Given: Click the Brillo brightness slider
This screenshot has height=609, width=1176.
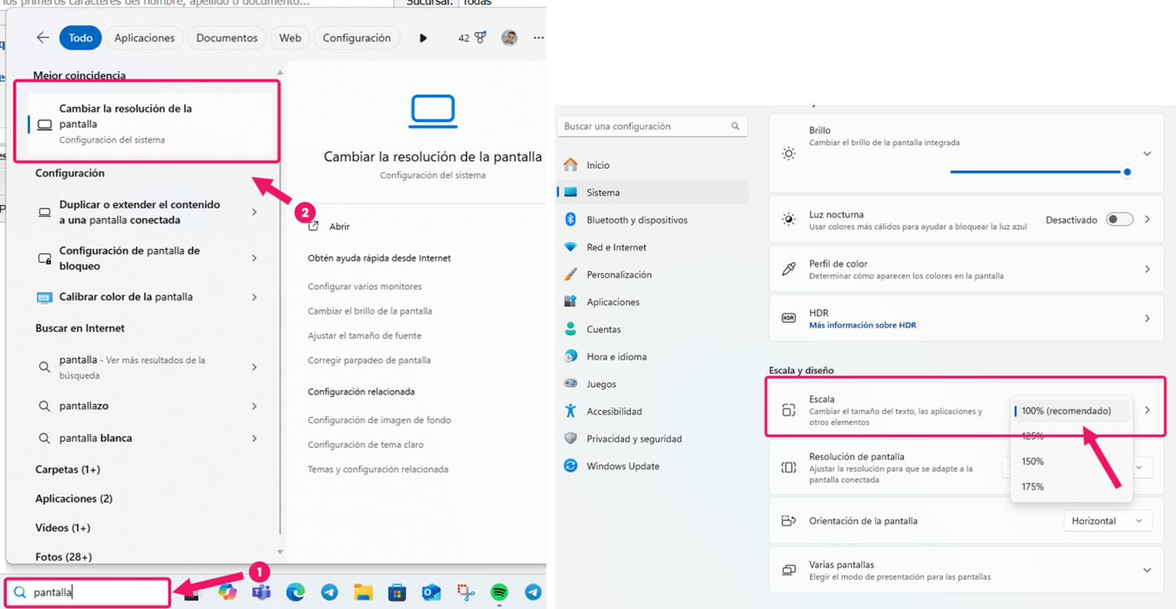Looking at the screenshot, I should pos(1040,171).
